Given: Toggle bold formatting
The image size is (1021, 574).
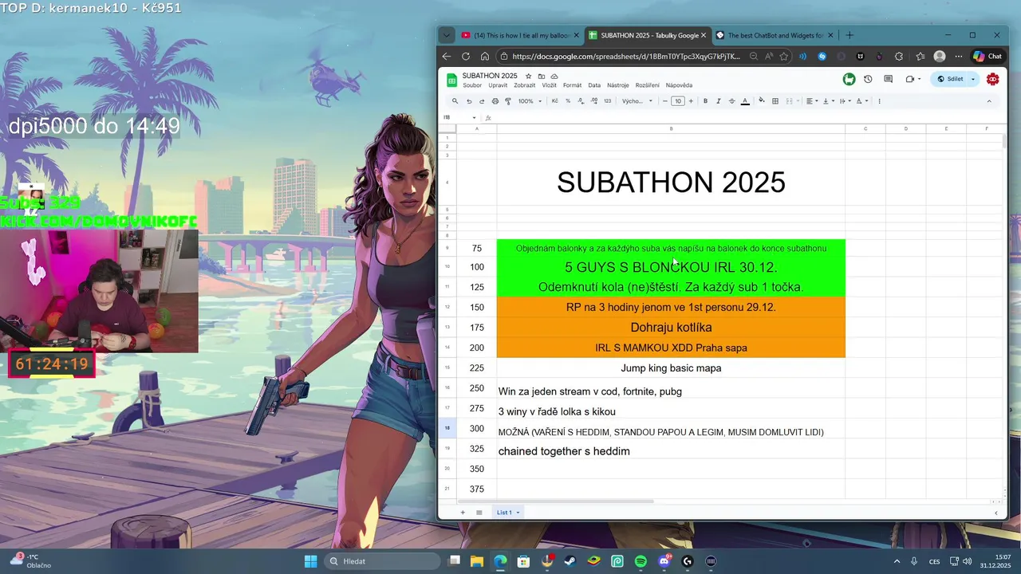Looking at the screenshot, I should (x=705, y=101).
